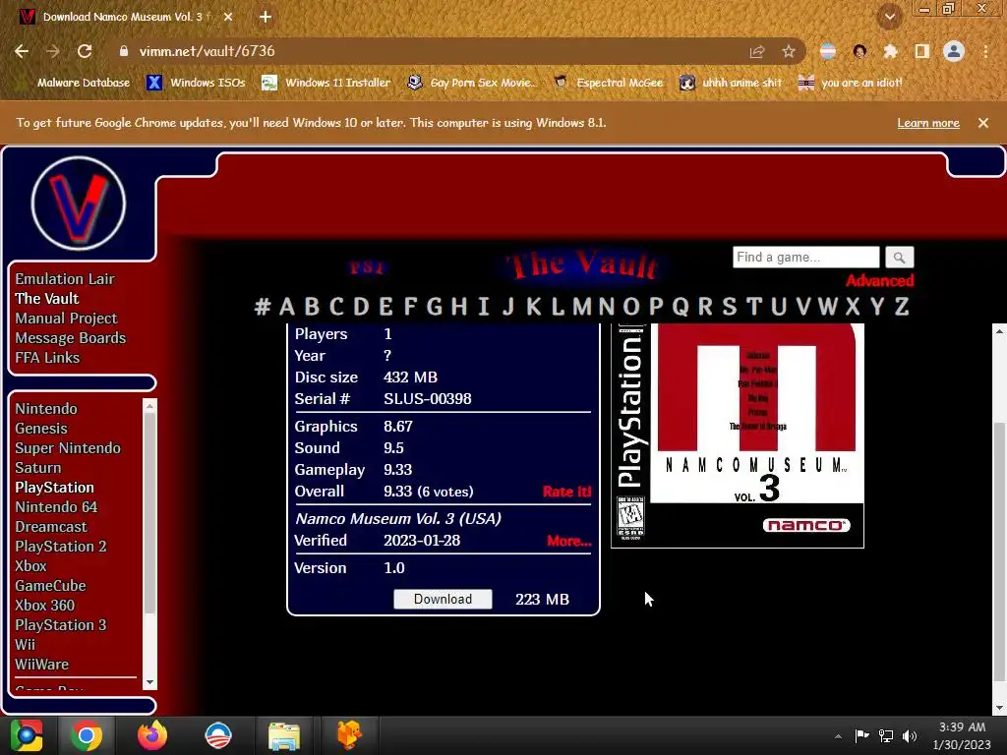Browse games starting with letter Z
This screenshot has width=1007, height=755.
click(x=902, y=307)
